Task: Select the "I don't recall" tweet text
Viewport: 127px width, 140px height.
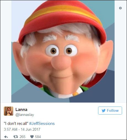Action: point(16,124)
